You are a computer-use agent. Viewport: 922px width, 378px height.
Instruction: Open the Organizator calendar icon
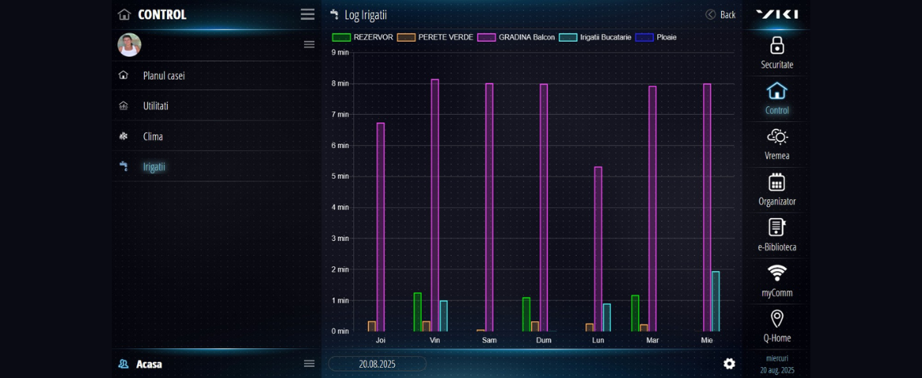point(776,183)
